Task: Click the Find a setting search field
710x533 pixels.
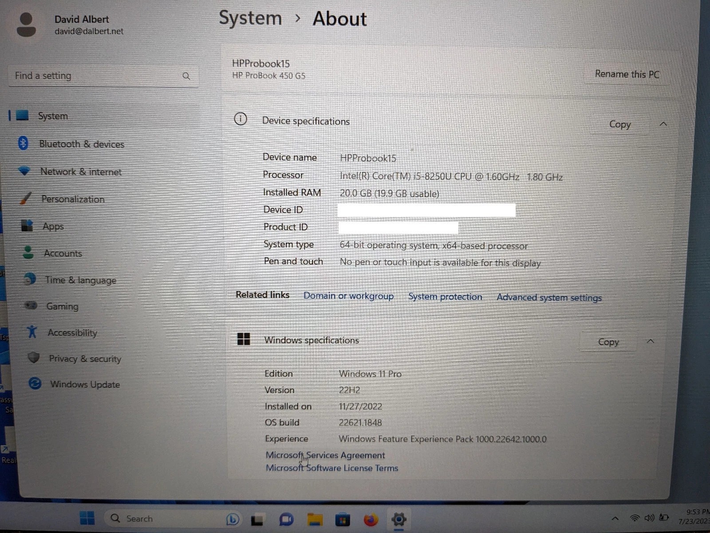Action: (x=103, y=76)
